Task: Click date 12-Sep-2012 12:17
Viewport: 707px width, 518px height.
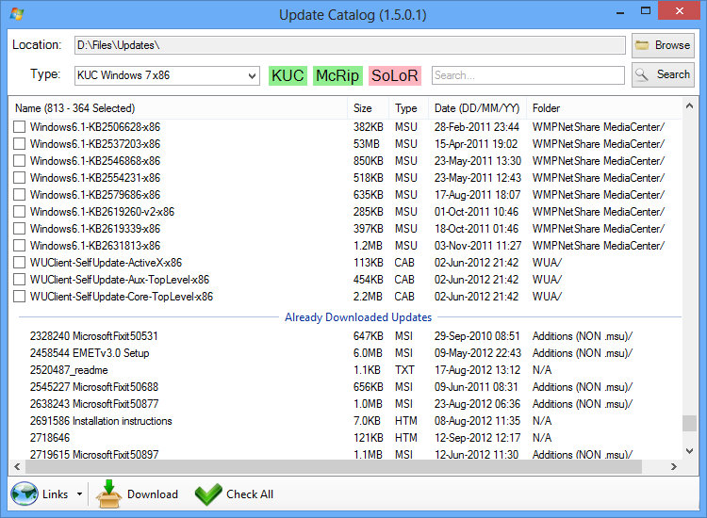Action: pos(477,438)
